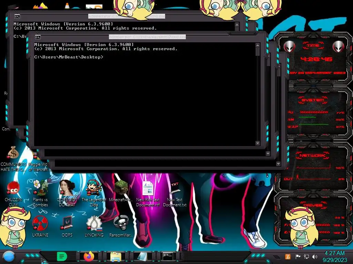Select the RansomWar... skull icon

[x=121, y=226]
